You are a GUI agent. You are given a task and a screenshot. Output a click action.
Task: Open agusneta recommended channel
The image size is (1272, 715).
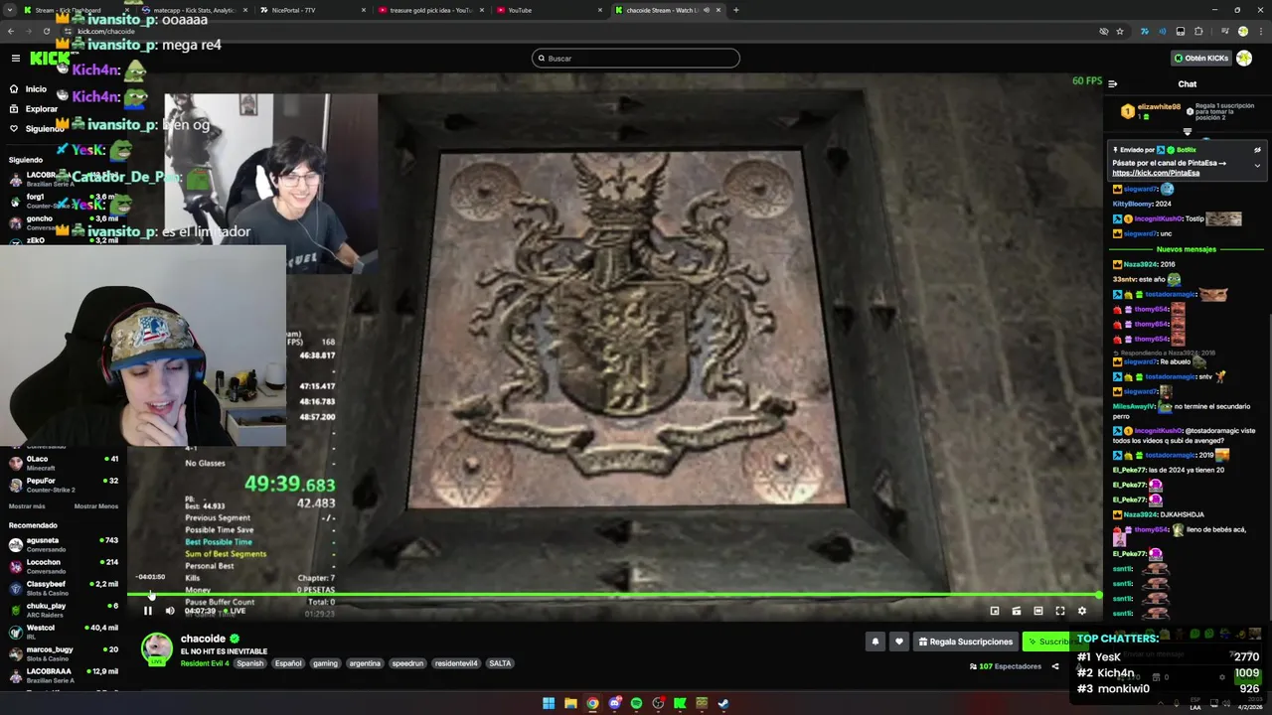click(64, 544)
